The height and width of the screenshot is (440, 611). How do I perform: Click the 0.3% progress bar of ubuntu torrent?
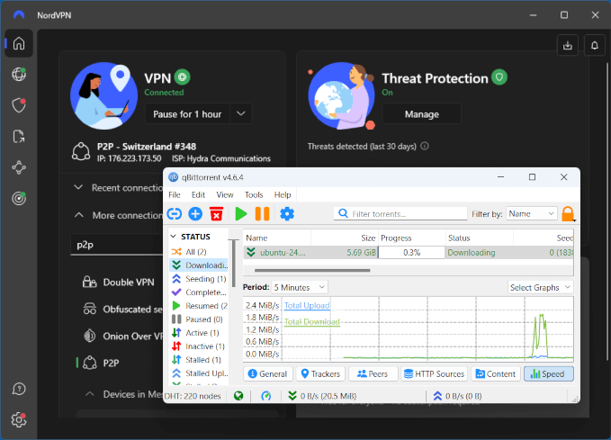click(411, 253)
